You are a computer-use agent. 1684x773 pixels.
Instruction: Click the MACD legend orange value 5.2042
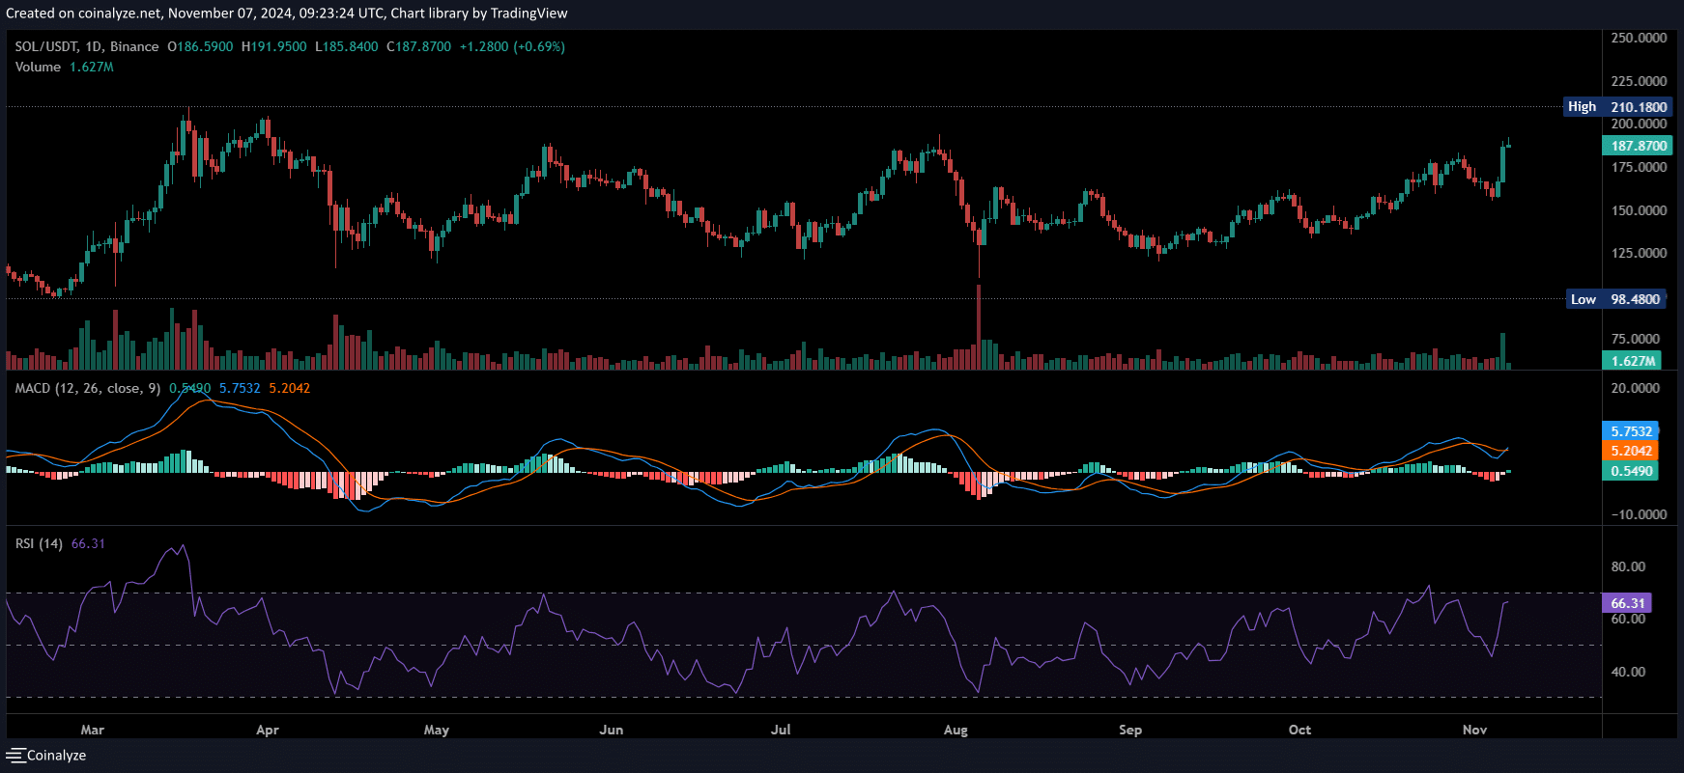[x=290, y=388]
